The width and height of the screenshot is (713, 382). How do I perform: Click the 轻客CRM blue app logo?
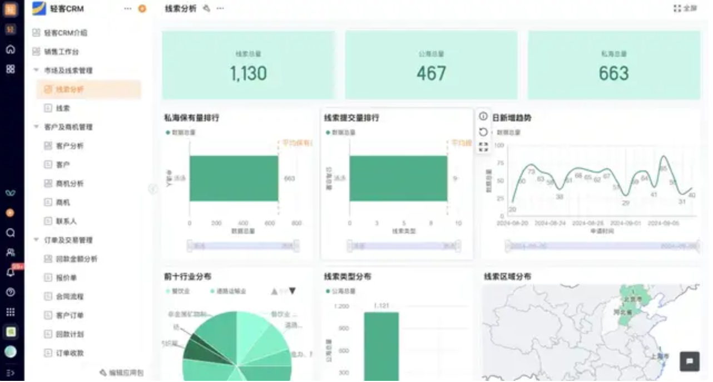tap(39, 8)
